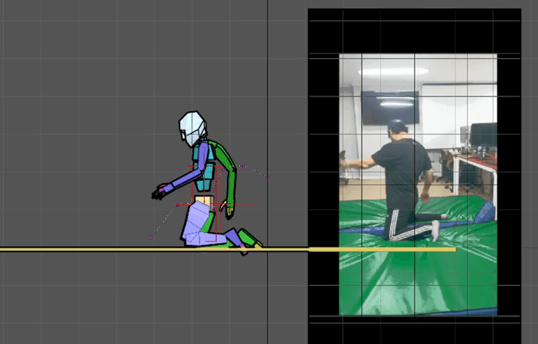Select the character's outstretched blue forearm
The width and height of the screenshot is (538, 344).
coord(185,179)
